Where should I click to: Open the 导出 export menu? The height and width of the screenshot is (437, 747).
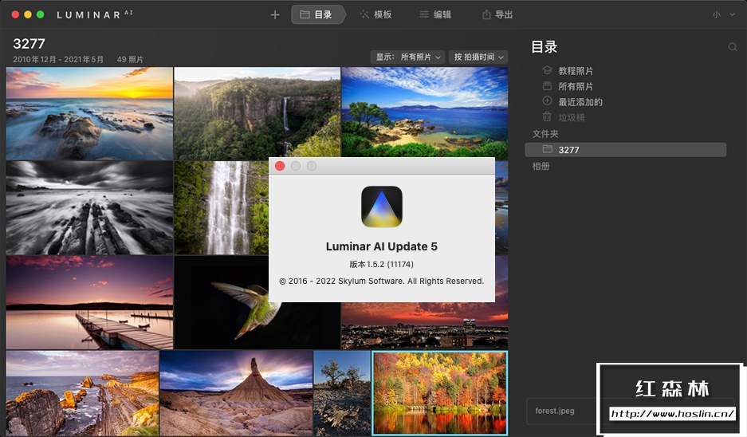point(497,15)
